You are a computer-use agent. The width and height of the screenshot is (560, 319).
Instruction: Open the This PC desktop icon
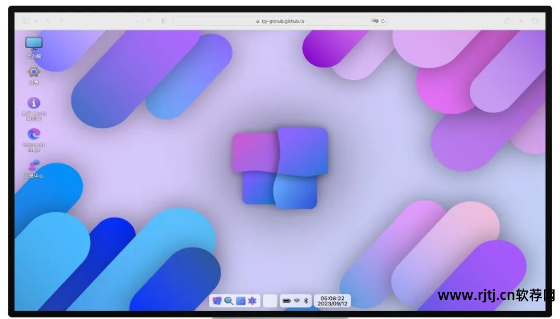pyautogui.click(x=34, y=47)
